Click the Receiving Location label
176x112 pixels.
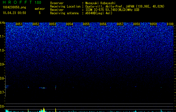click(65, 6)
